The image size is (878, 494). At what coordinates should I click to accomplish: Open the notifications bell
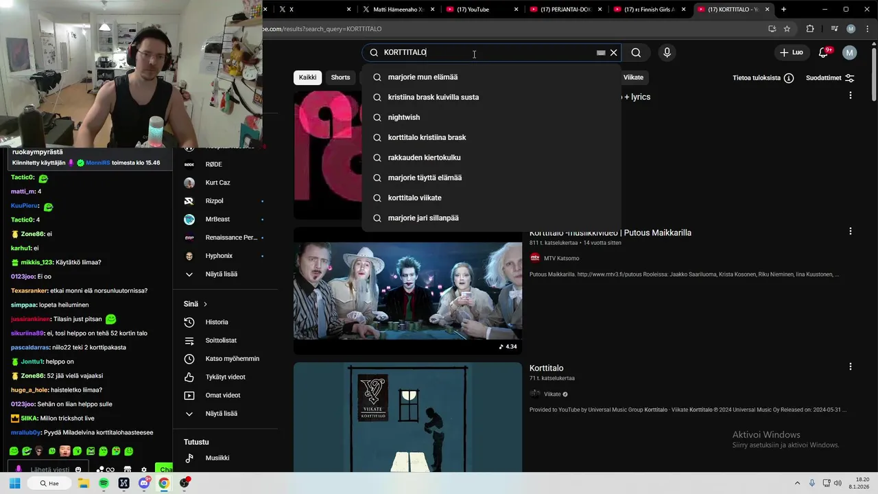coord(824,53)
